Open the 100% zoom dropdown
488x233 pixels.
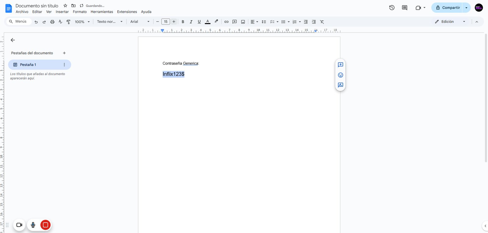click(x=82, y=22)
